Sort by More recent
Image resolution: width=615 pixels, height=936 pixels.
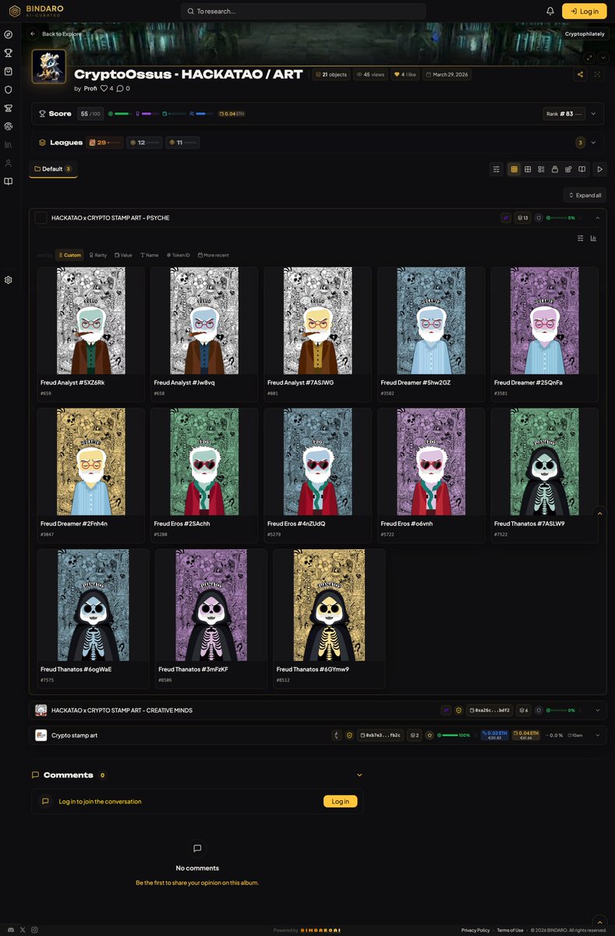[x=214, y=255]
